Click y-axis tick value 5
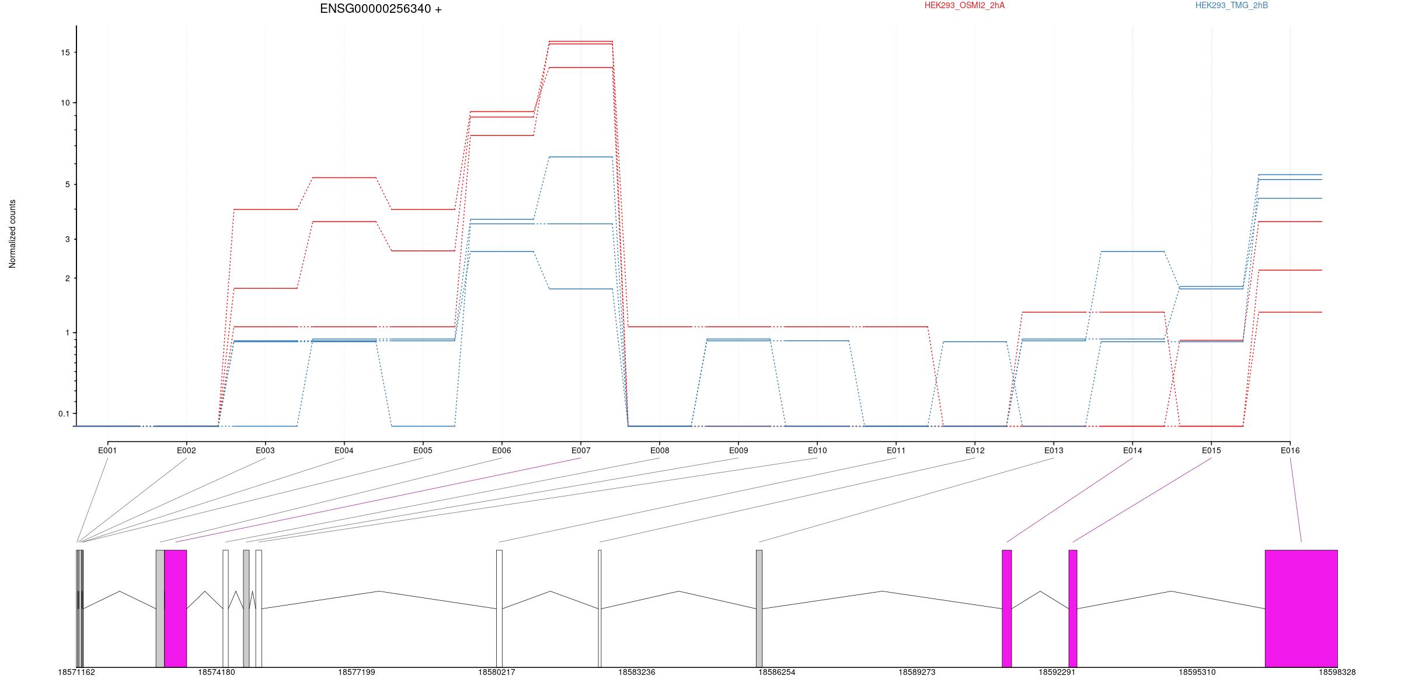 tap(67, 184)
